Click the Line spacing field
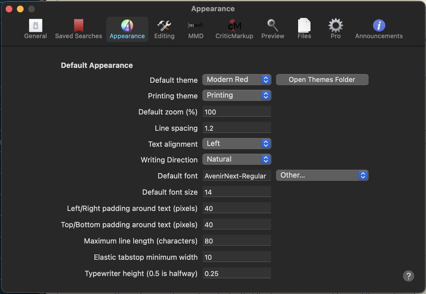The image size is (426, 294). coord(237,128)
